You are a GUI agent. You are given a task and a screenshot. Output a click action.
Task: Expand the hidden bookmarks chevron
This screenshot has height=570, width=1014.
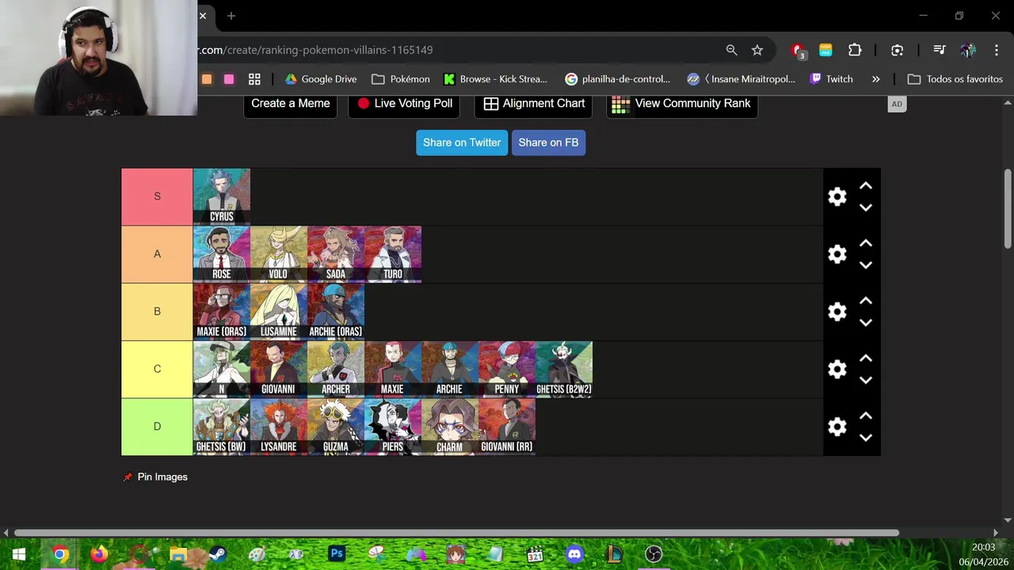click(875, 79)
